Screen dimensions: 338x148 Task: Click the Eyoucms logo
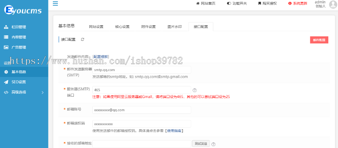point(23,10)
